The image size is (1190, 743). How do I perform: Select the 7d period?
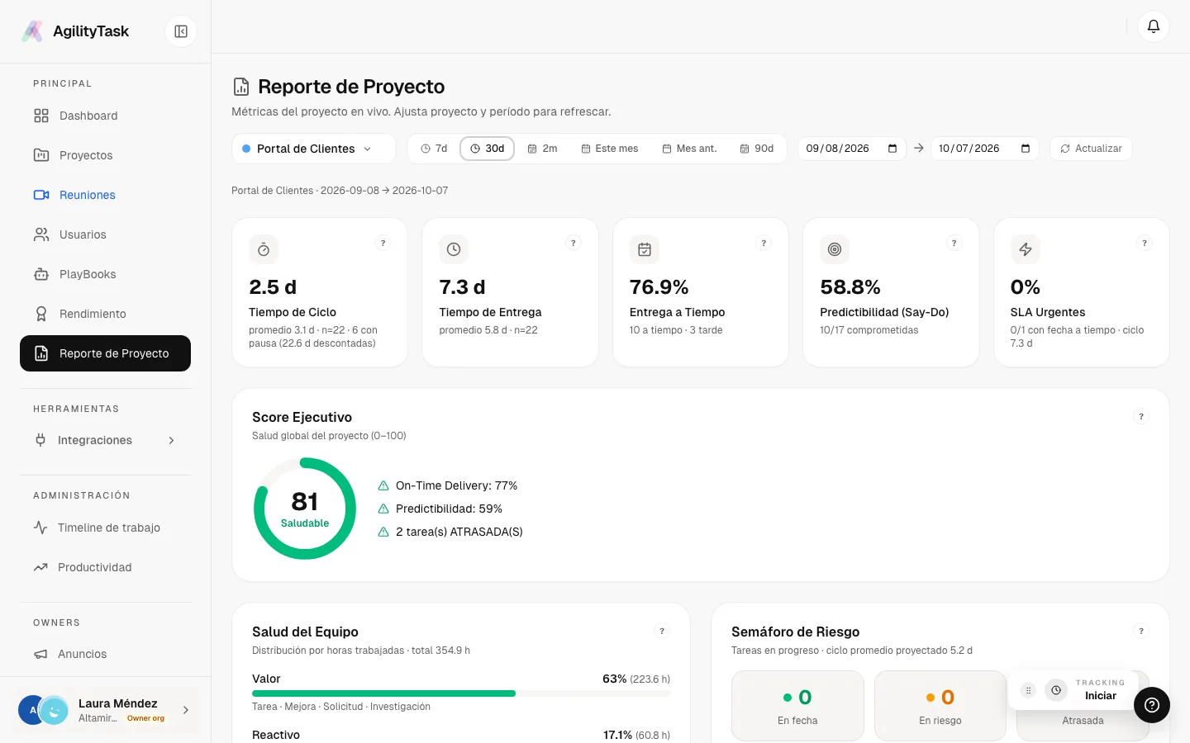point(434,149)
